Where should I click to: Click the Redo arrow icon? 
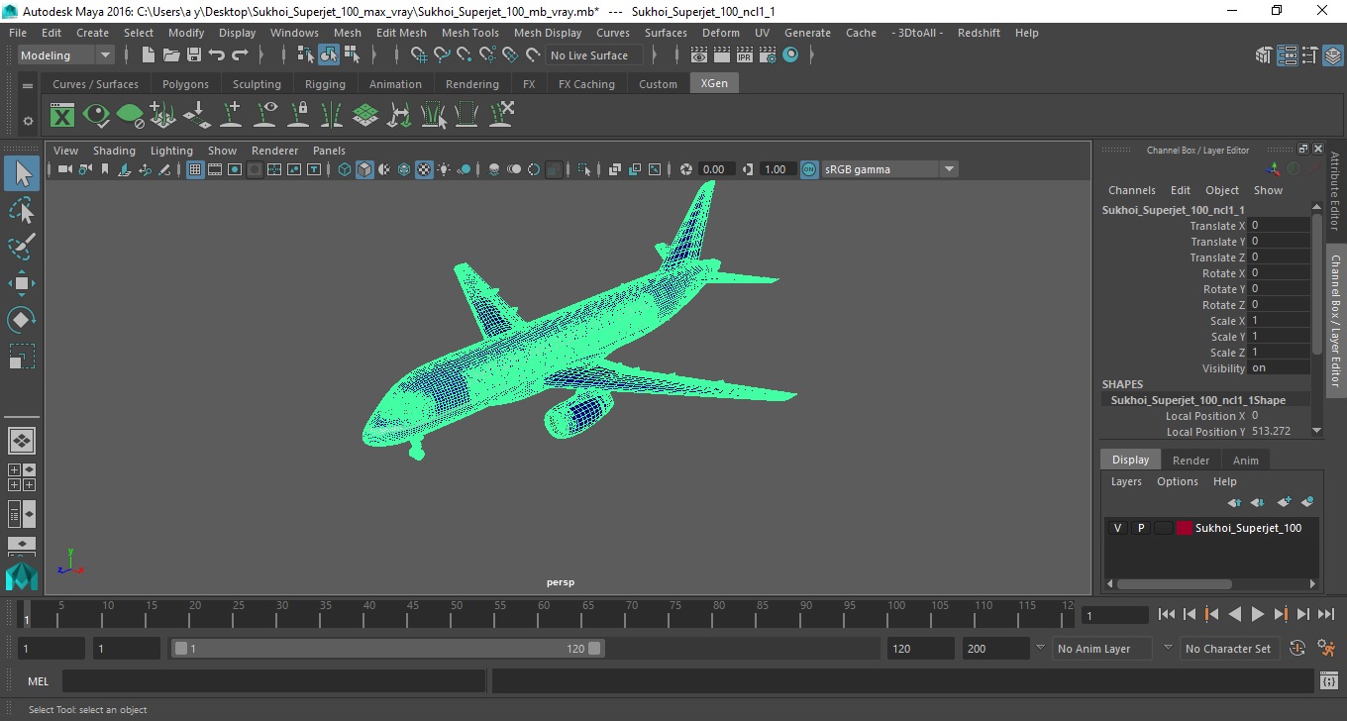click(240, 55)
